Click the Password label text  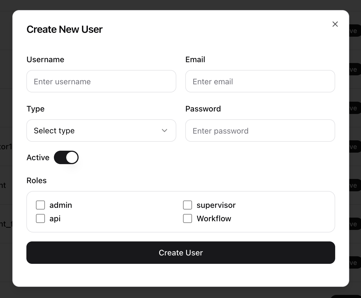203,109
